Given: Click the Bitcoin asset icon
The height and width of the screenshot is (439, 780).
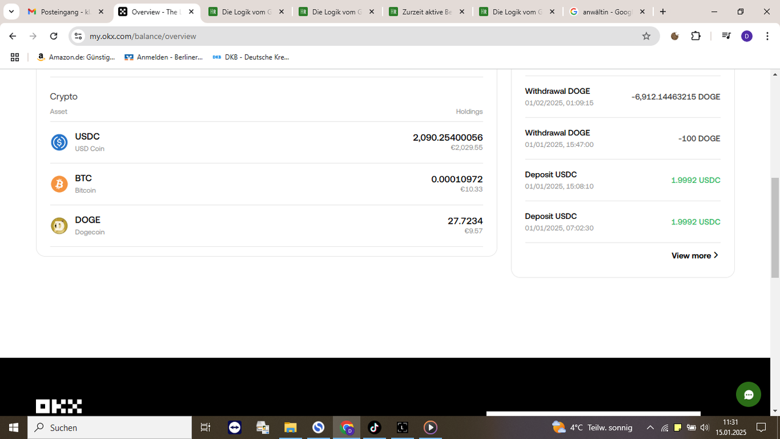Looking at the screenshot, I should 59,184.
